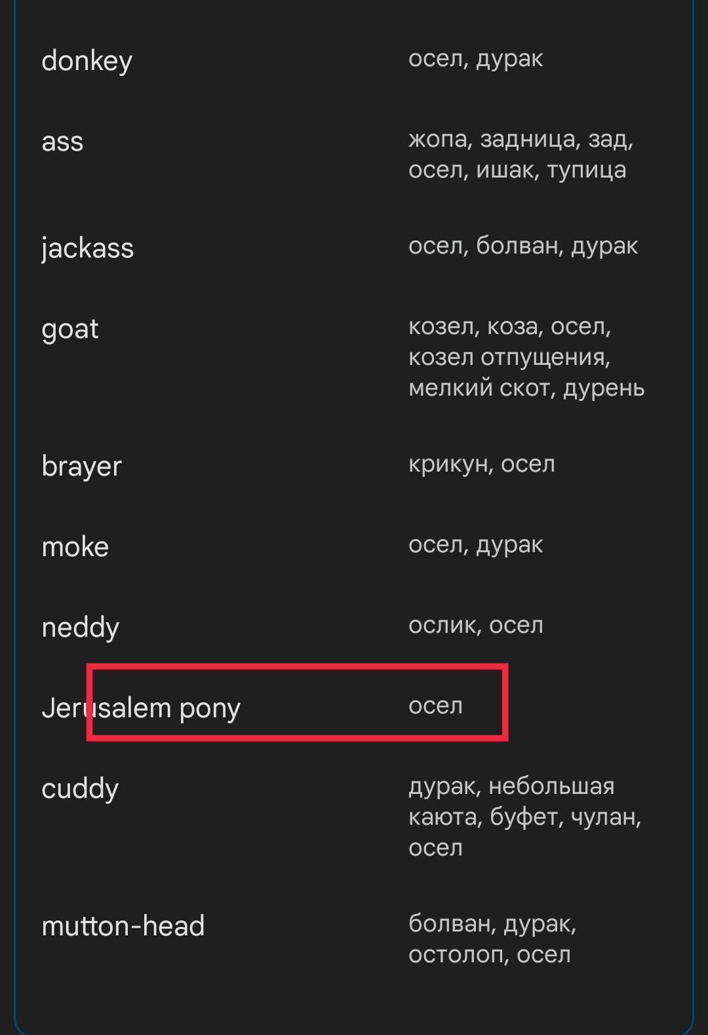Select the translation "осел, болван, дурак"
The height and width of the screenshot is (1035, 708).
523,246
